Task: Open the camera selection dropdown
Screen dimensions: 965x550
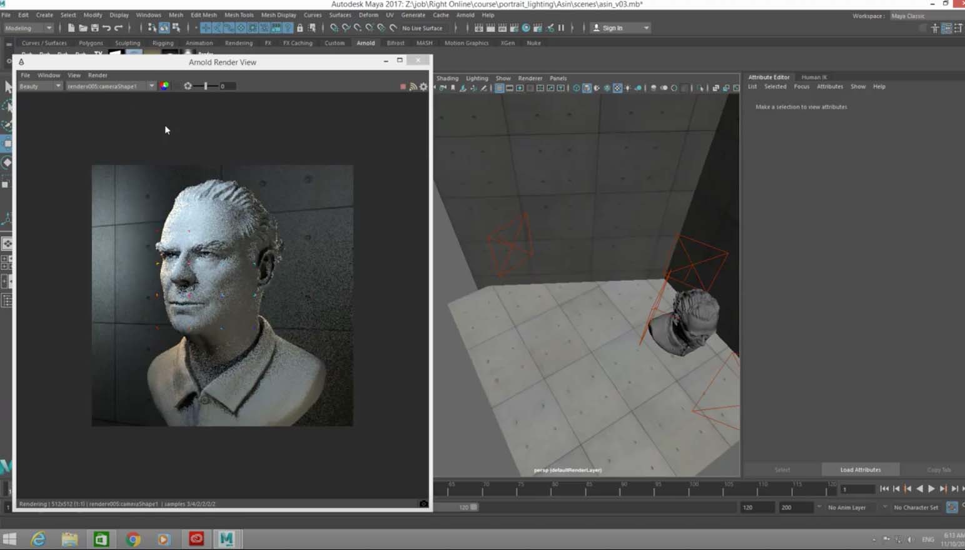Action: pos(151,86)
